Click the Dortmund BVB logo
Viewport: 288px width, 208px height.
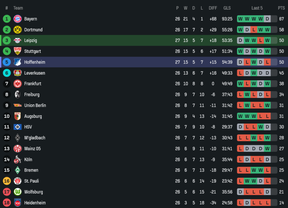pyautogui.click(x=17, y=30)
